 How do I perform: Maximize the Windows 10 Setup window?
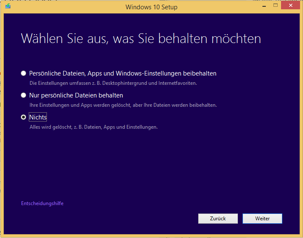pos(275,6)
